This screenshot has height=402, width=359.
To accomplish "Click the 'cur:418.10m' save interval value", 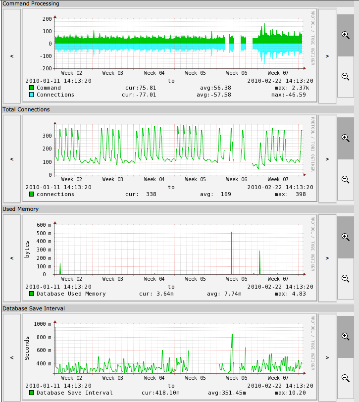I will click(160, 393).
